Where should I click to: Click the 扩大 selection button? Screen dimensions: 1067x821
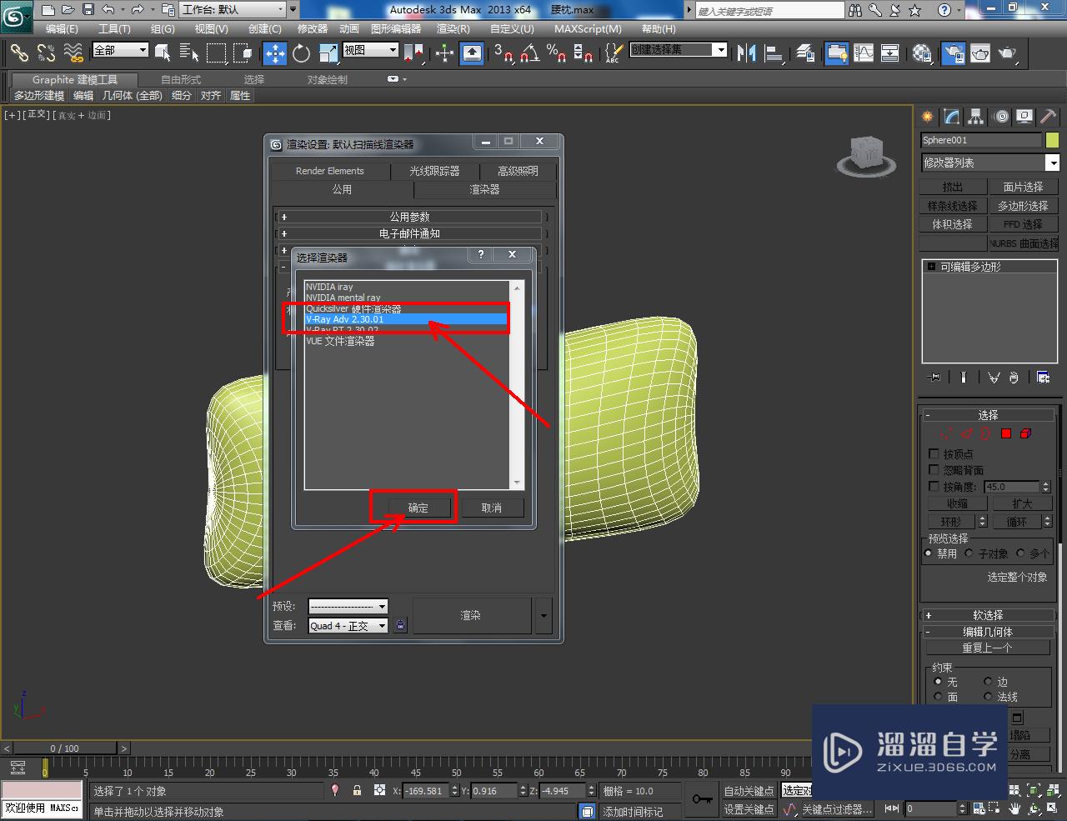(x=1022, y=504)
